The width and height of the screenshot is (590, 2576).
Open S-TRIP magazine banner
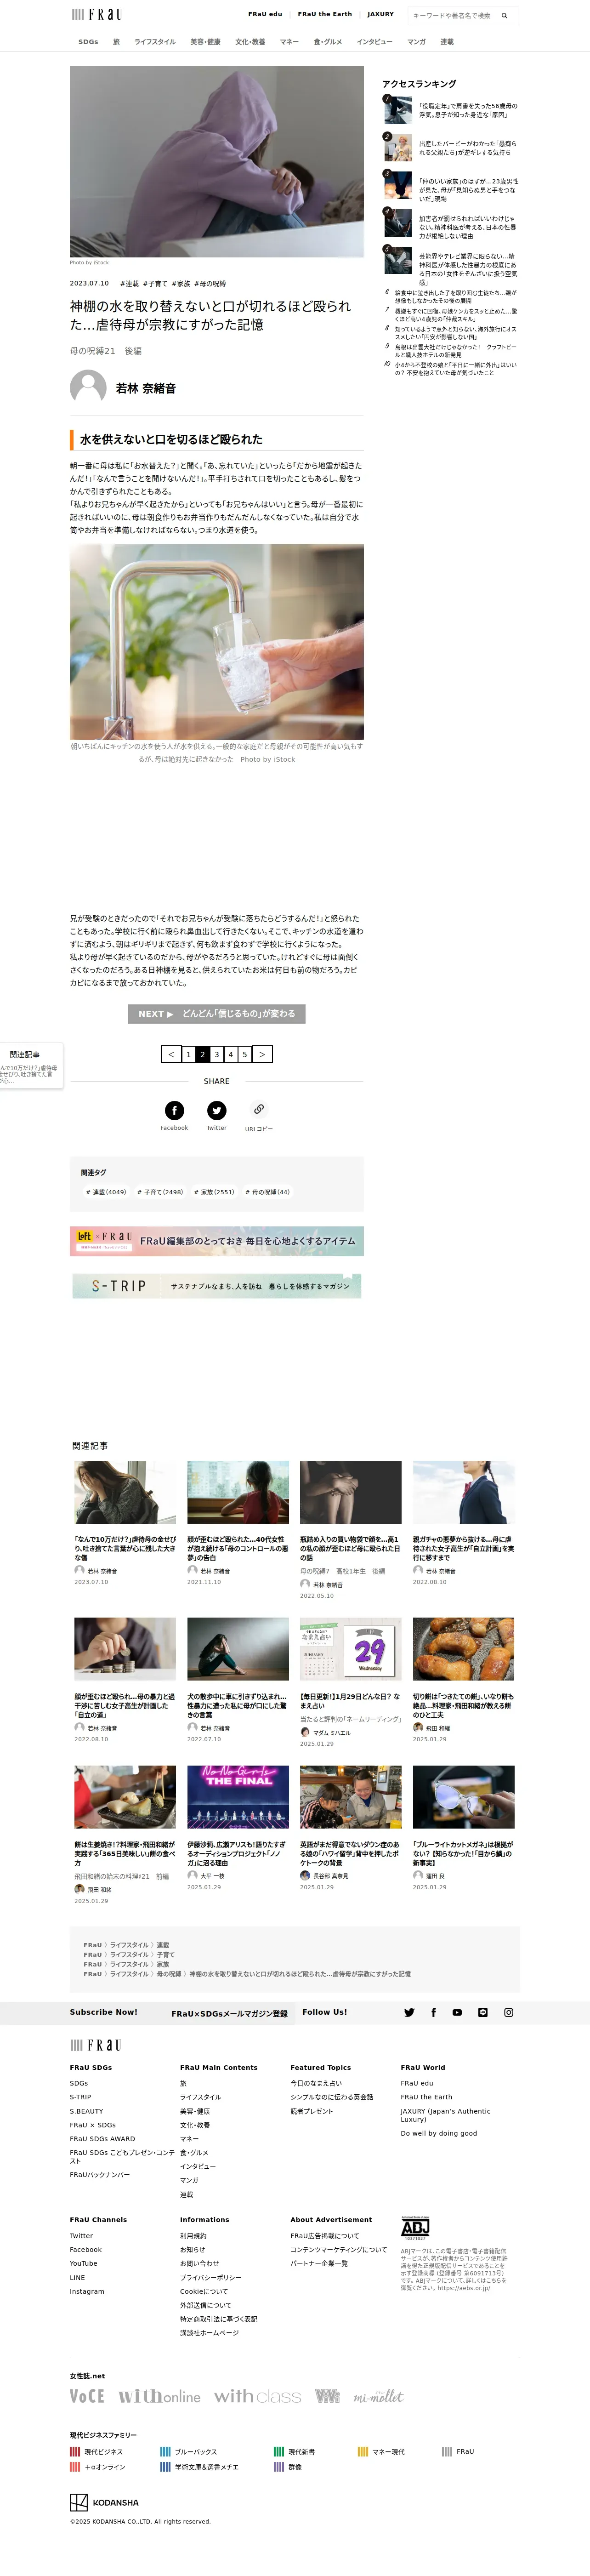click(217, 1286)
